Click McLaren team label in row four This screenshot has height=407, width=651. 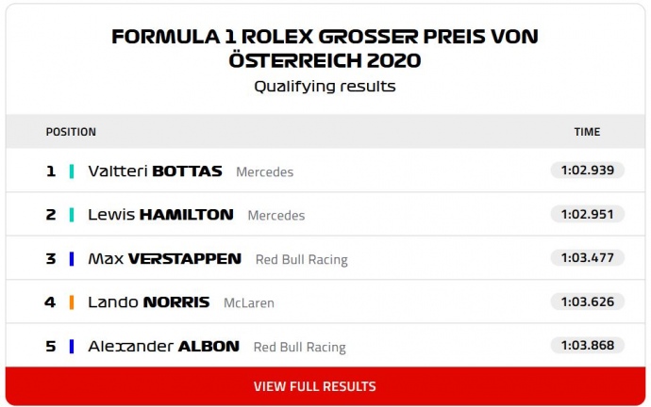pyautogui.click(x=249, y=303)
